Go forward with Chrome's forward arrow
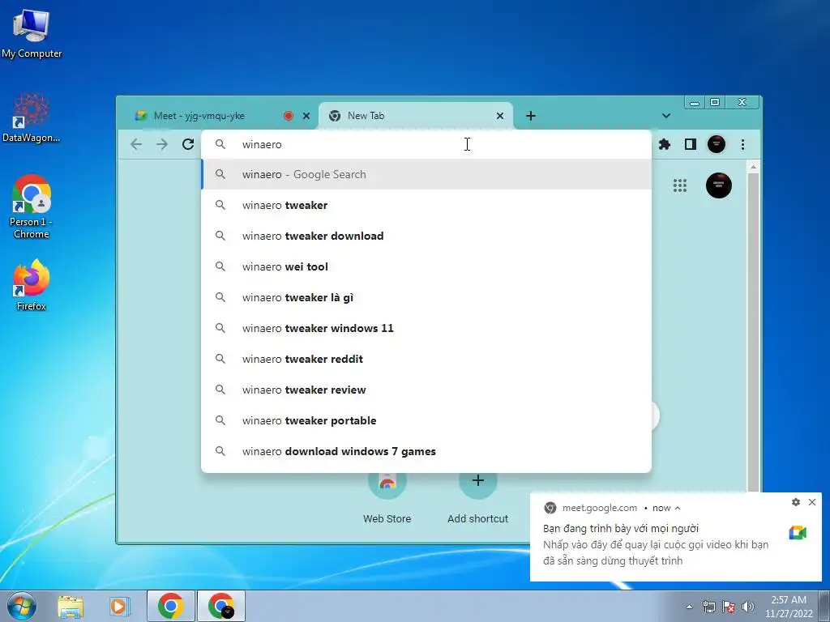 [162, 144]
